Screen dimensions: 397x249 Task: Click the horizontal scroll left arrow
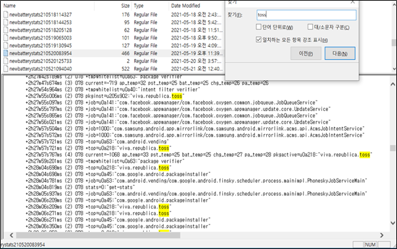(11, 235)
